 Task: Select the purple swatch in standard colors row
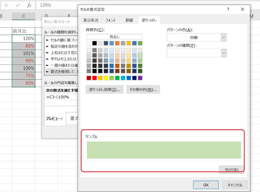[x=140, y=78]
